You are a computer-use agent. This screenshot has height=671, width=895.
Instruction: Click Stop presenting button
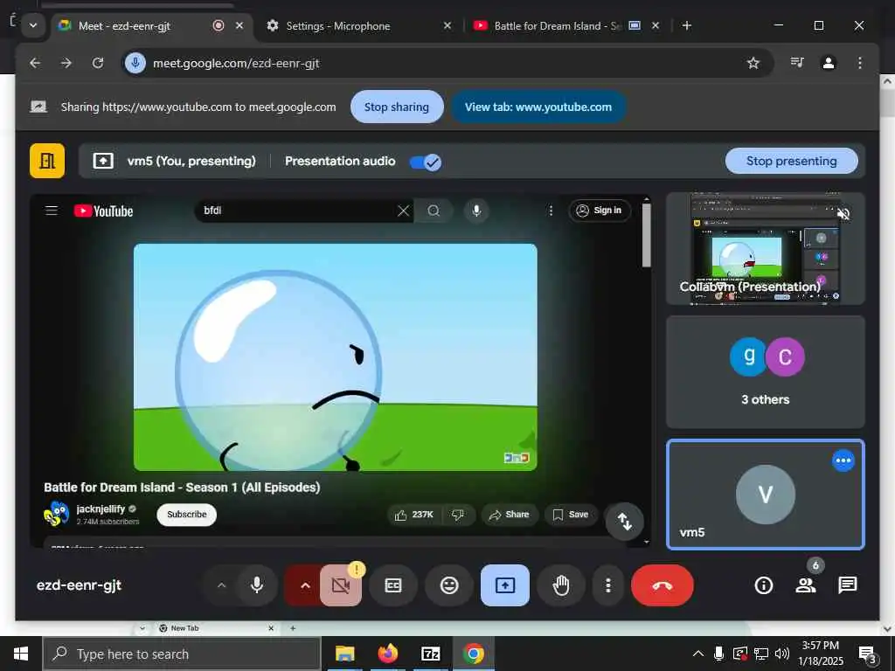[x=791, y=161]
